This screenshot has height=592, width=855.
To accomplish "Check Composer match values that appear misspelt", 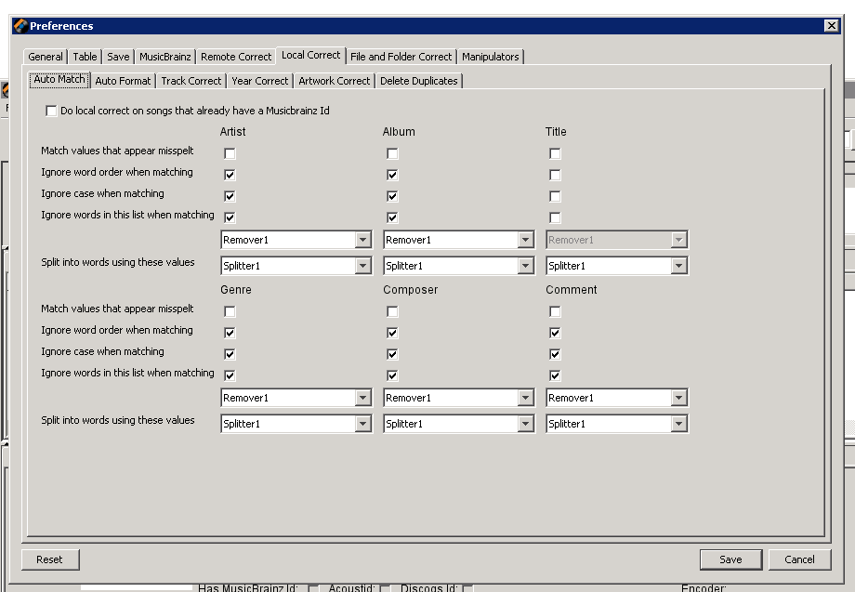I will tap(392, 312).
